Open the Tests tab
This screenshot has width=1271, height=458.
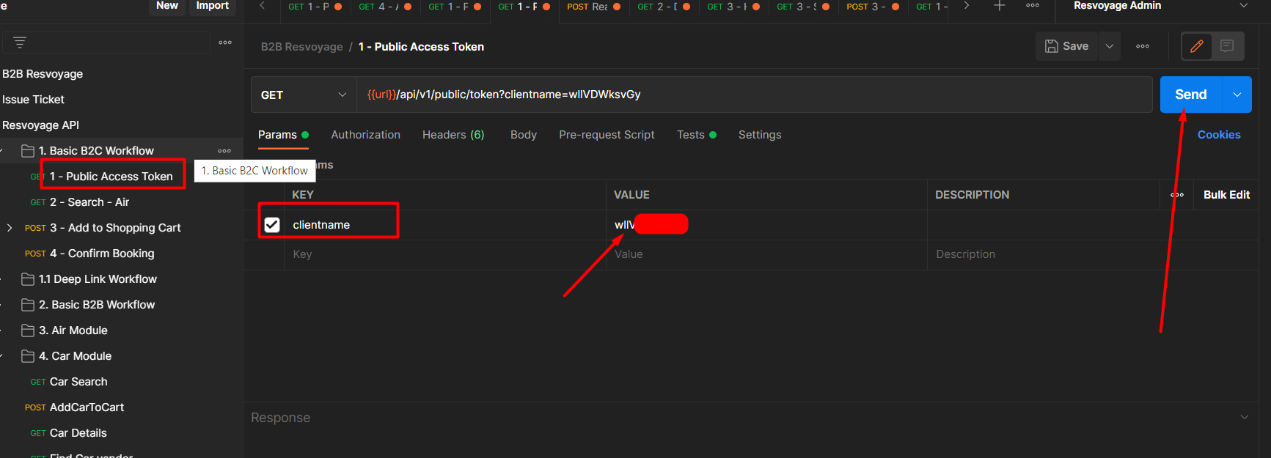click(696, 135)
